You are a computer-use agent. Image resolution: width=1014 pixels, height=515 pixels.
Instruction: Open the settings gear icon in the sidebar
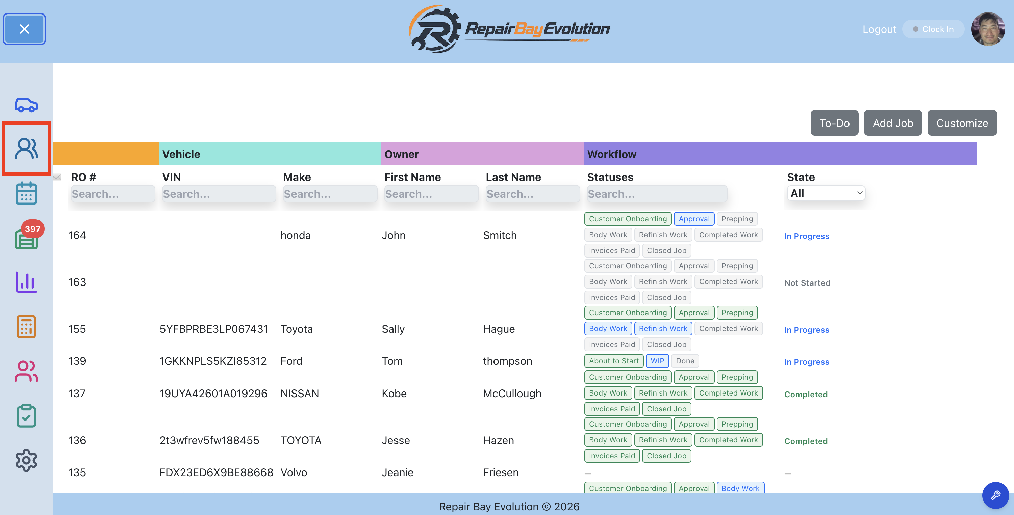tap(26, 460)
